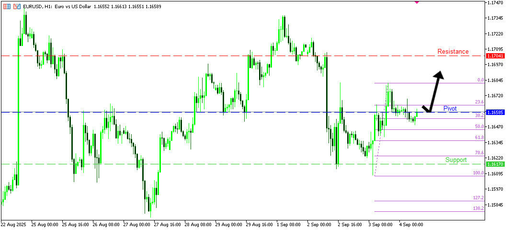Screen dimensions: 510x230
Task: Click the Fibonacci 61.8 level label
Action: click(479, 138)
